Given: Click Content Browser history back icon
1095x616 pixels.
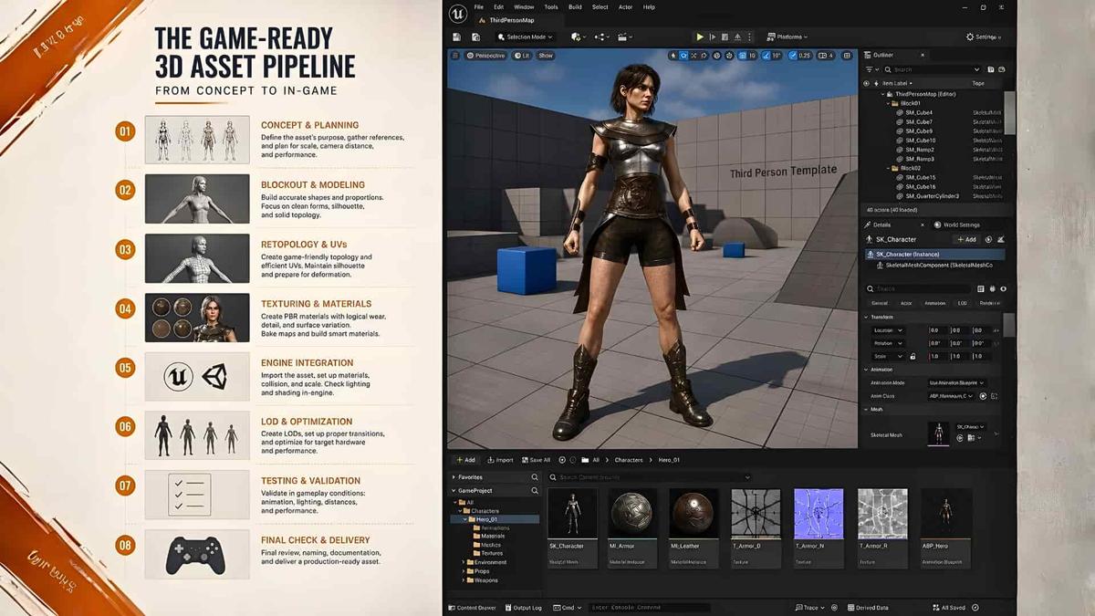Looking at the screenshot, I should point(562,460).
